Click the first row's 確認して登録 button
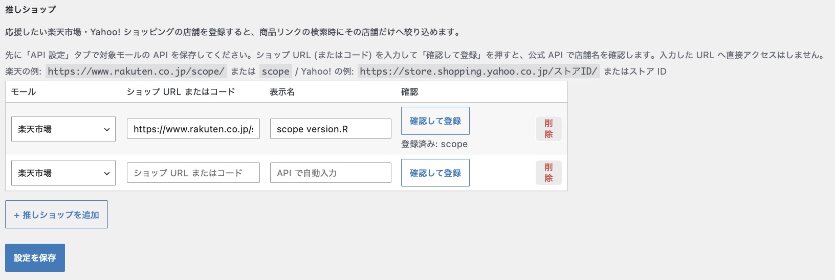Image resolution: width=835 pixels, height=280 pixels. point(435,121)
